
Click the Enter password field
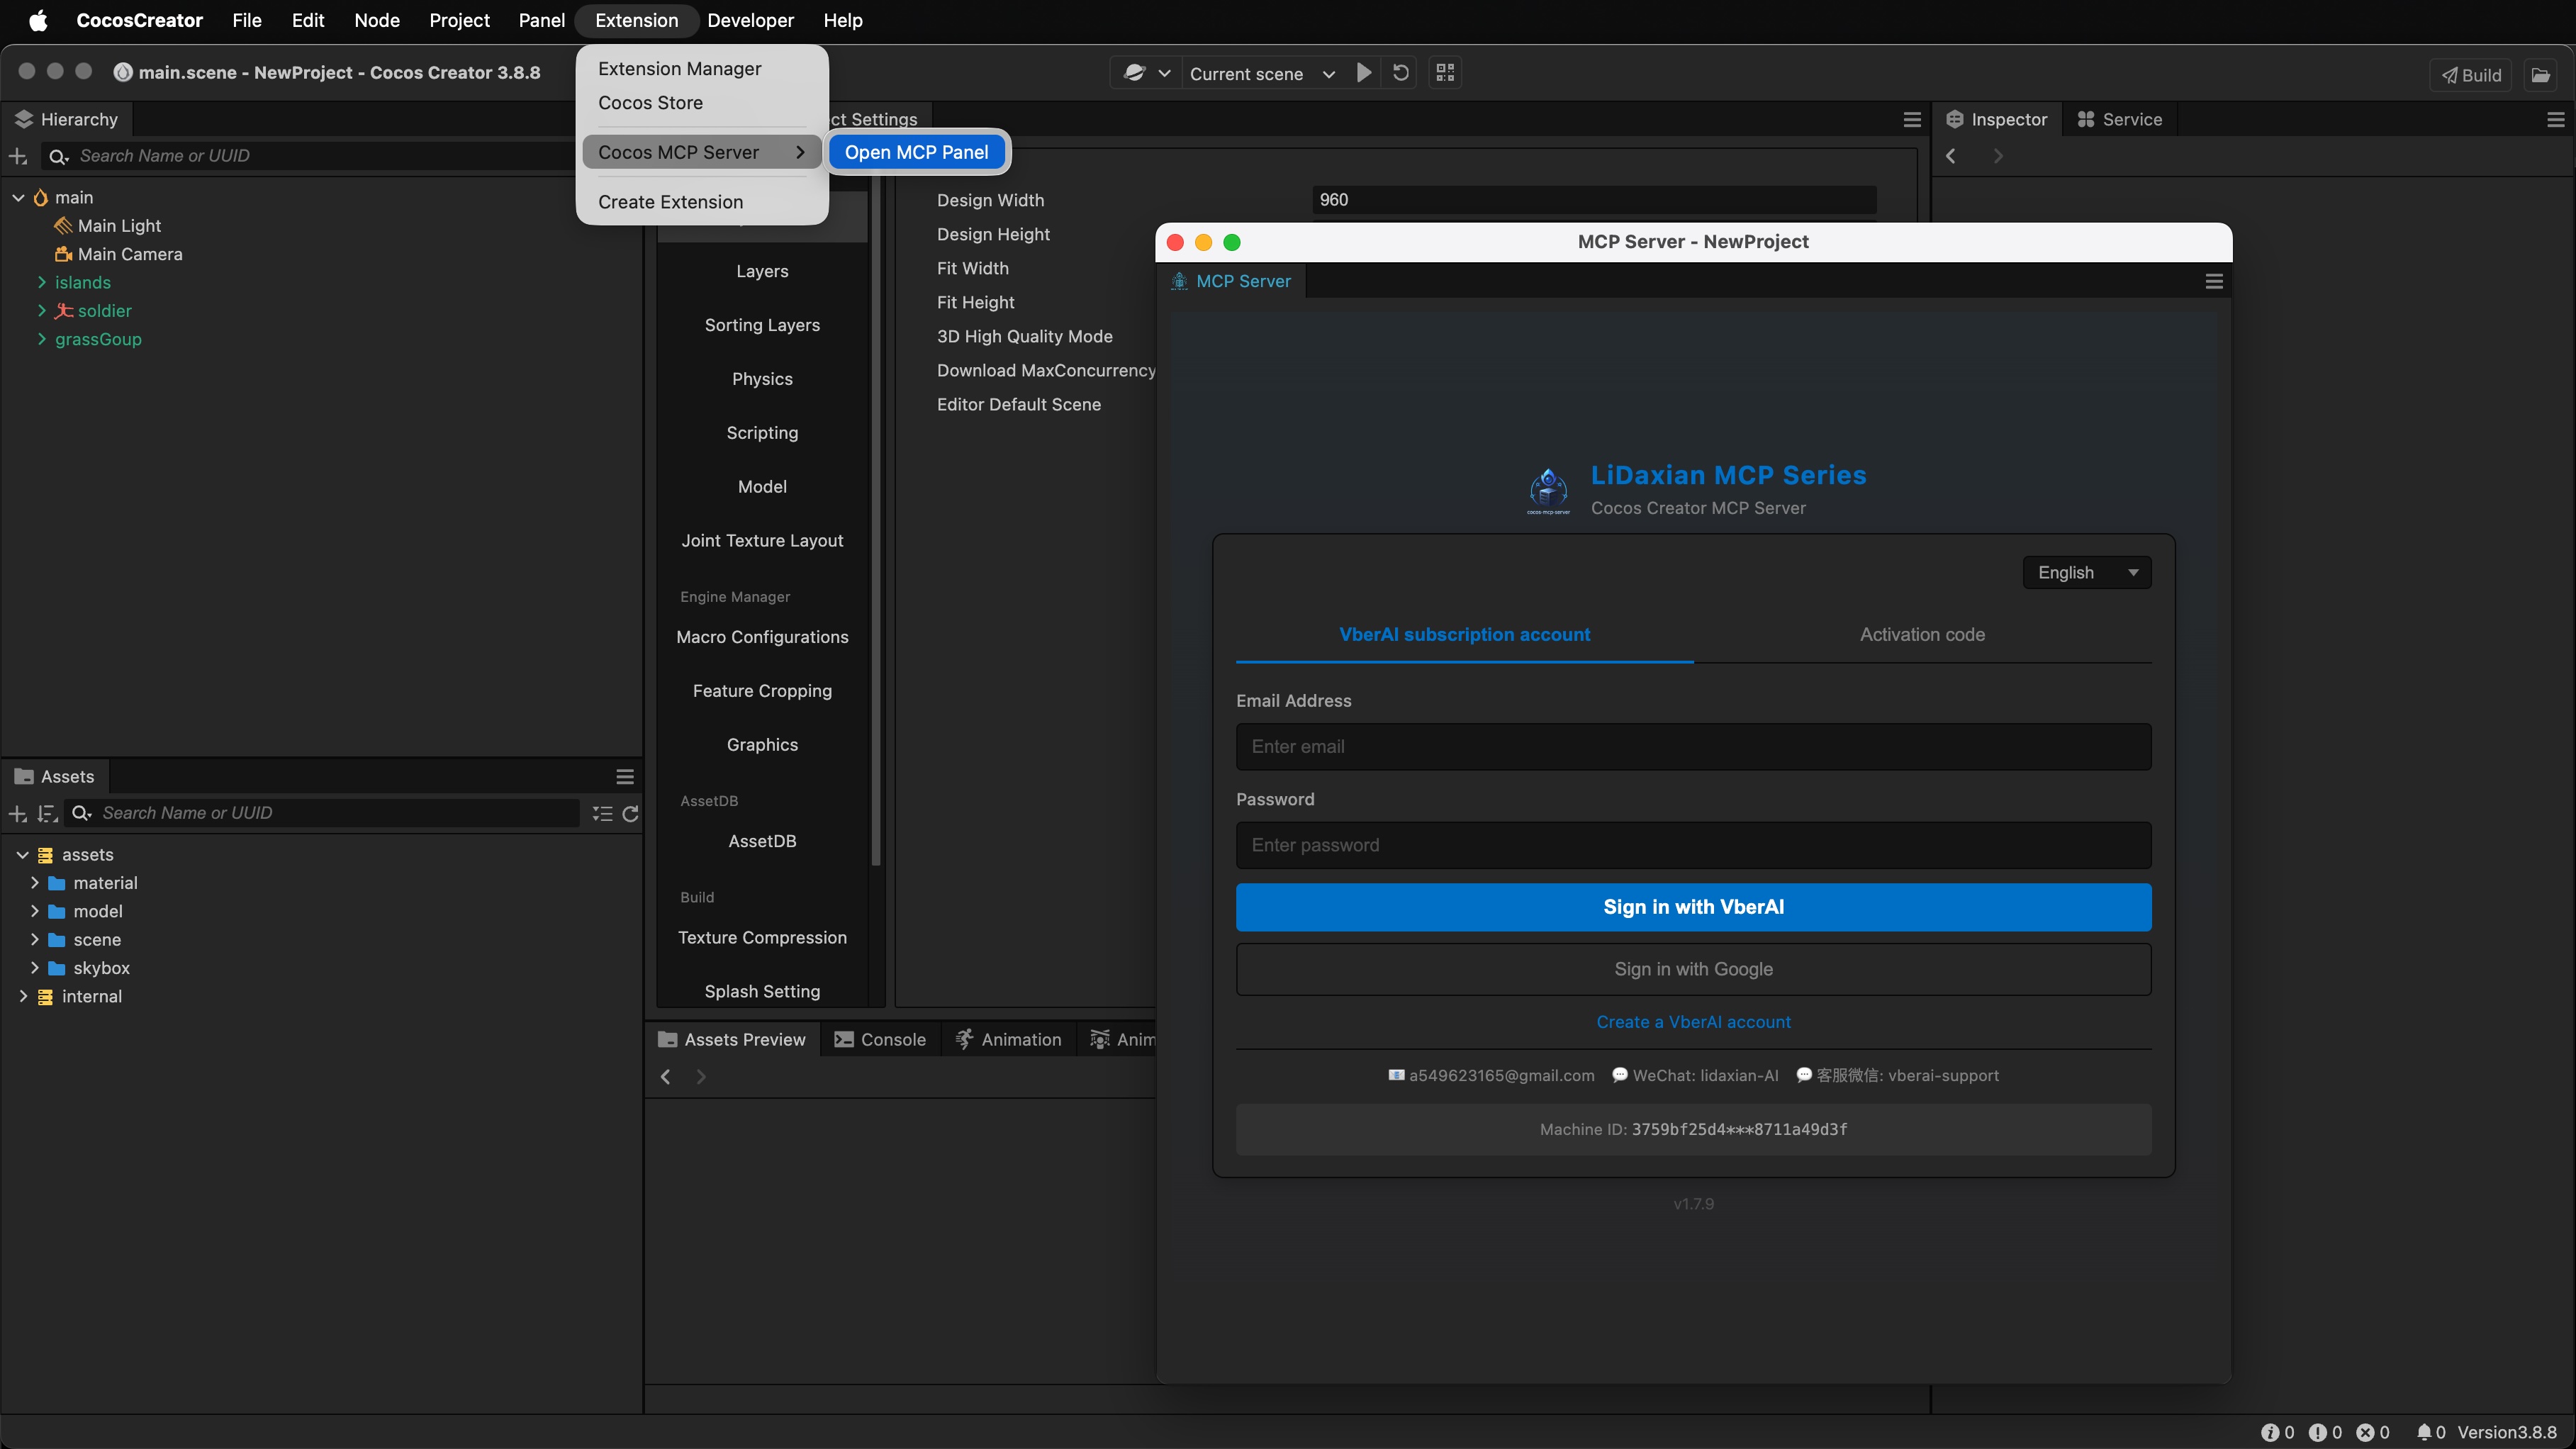coord(1693,846)
